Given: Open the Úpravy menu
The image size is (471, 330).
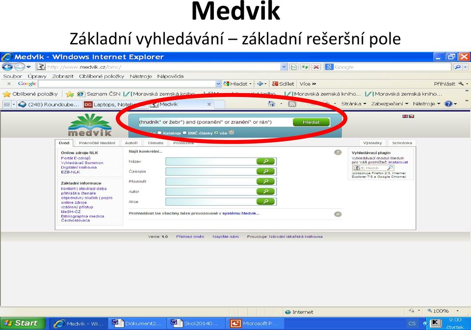Looking at the screenshot, I should 37,76.
